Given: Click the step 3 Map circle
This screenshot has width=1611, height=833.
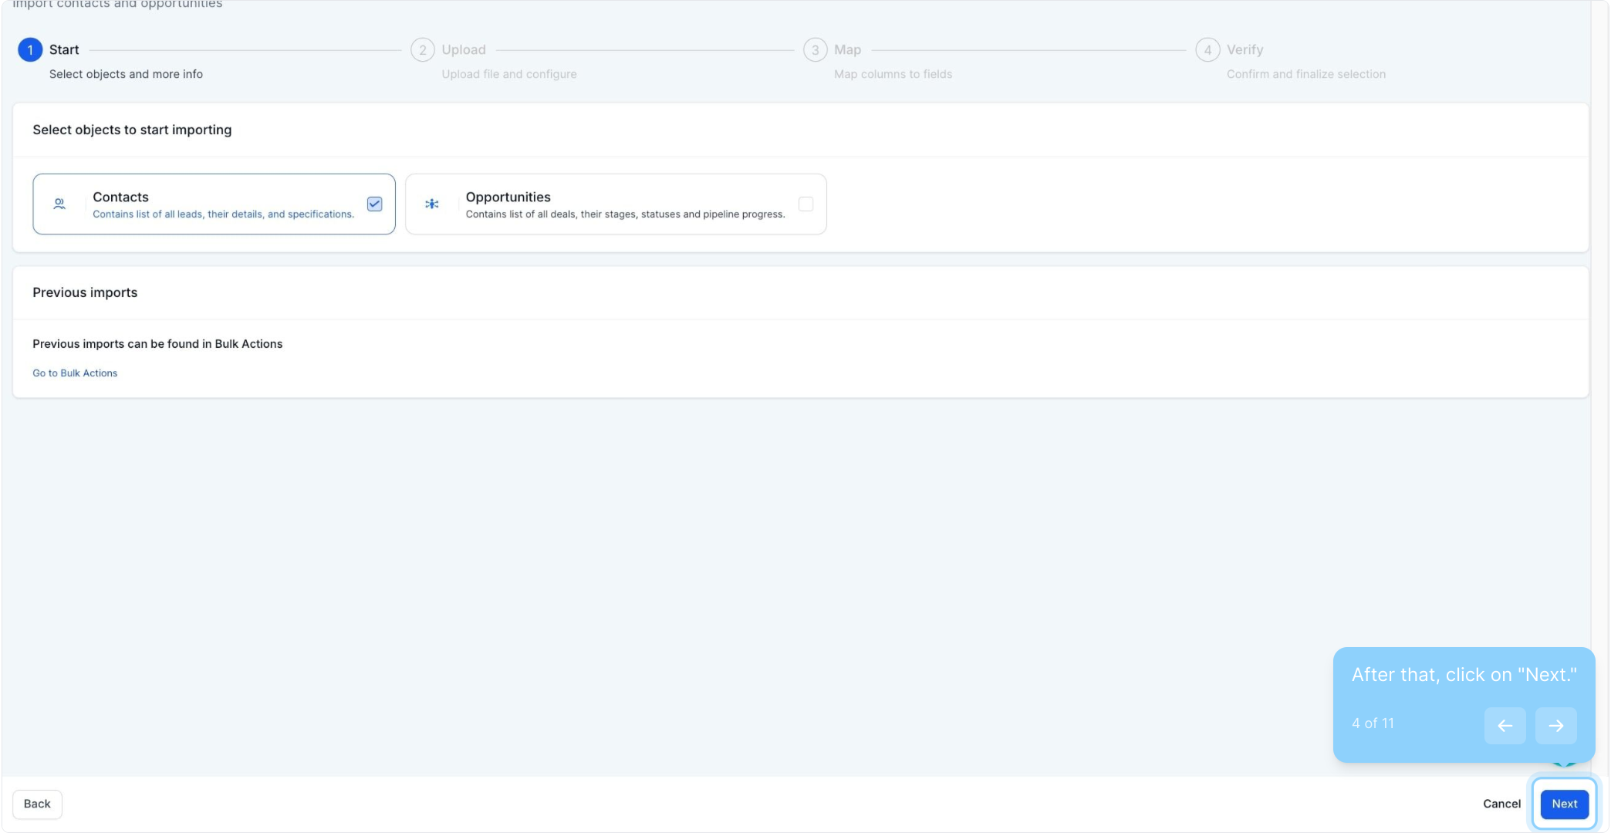Looking at the screenshot, I should (815, 50).
